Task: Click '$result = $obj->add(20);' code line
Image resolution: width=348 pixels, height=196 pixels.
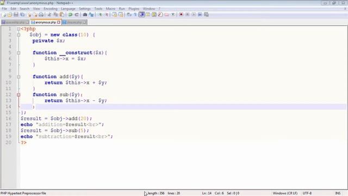Action: (56, 119)
